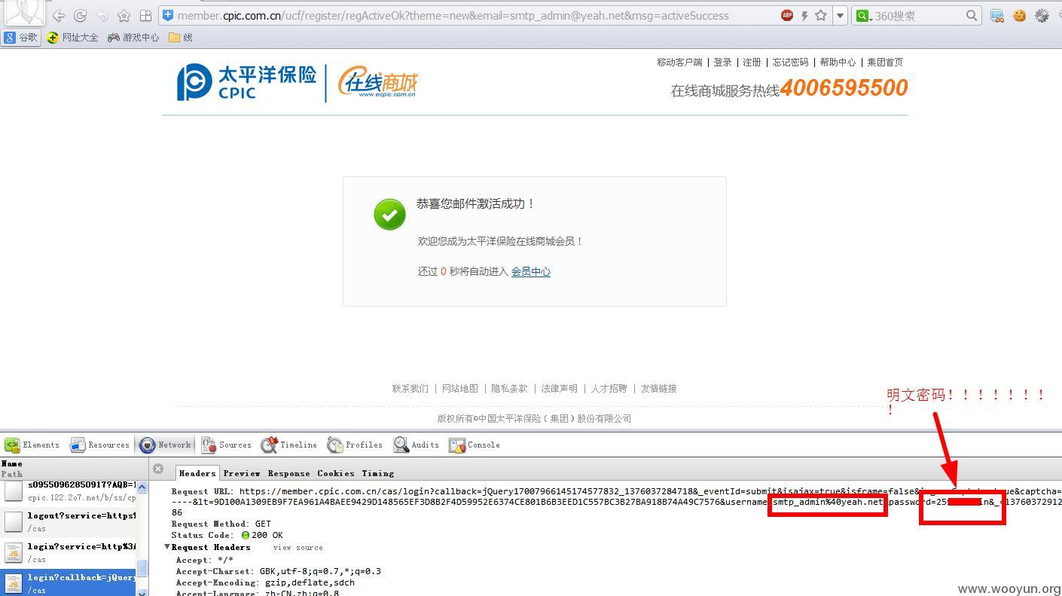
Task: Open 友情链接 footer link
Action: pos(658,389)
